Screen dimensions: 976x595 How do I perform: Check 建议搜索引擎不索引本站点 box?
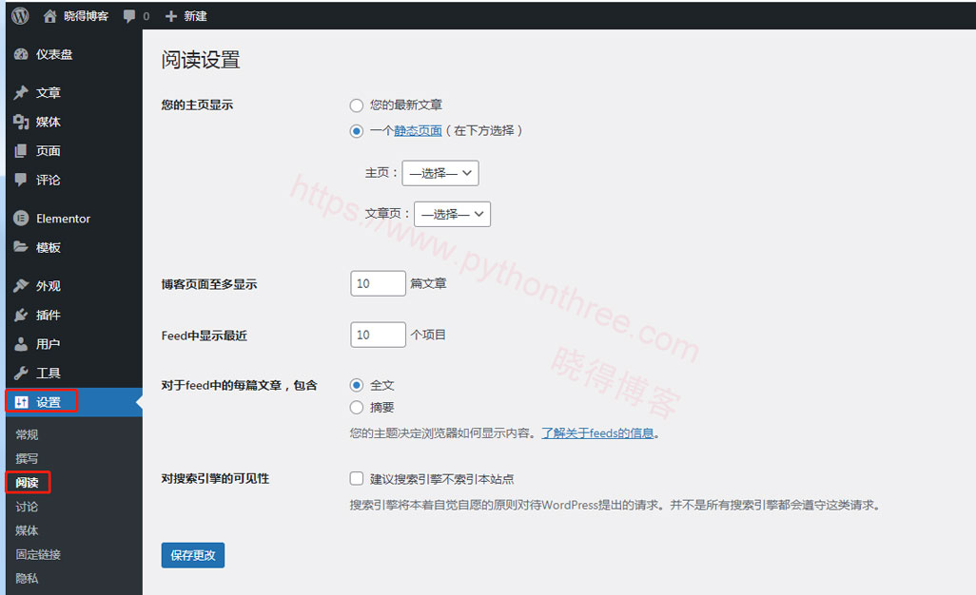point(356,478)
